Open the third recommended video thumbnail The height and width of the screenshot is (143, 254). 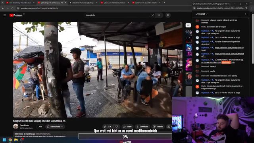click(189, 64)
